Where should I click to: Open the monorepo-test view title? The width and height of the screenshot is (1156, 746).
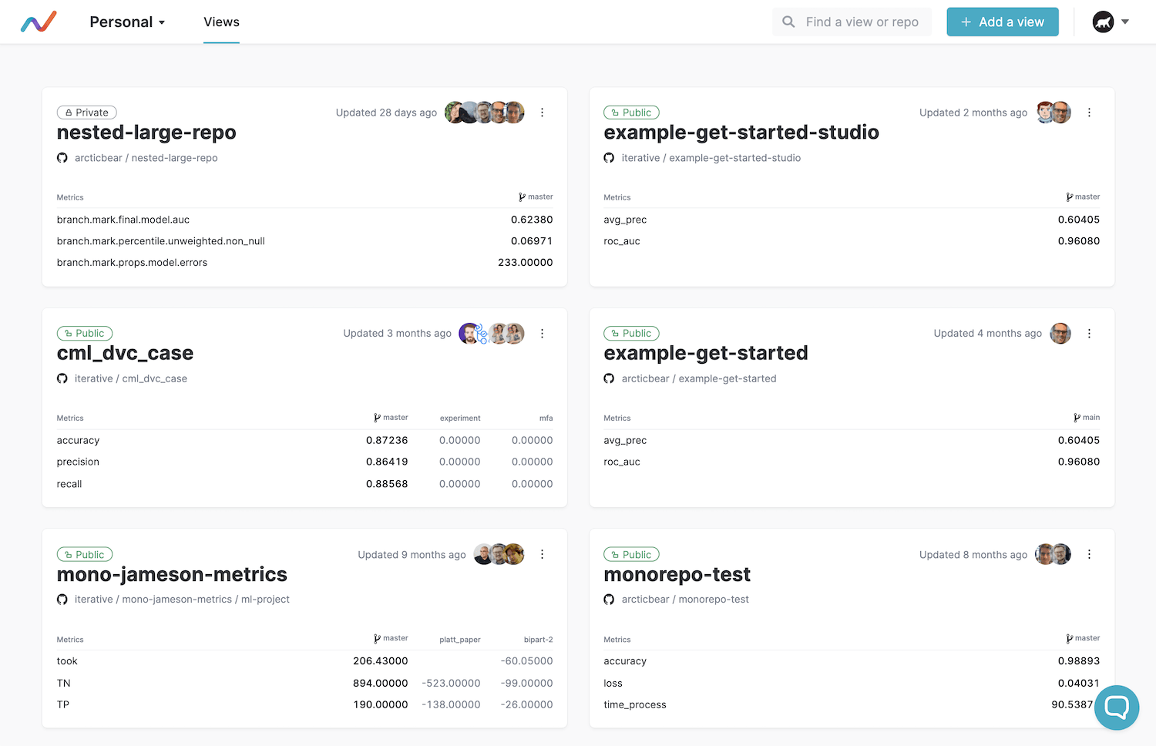(677, 575)
